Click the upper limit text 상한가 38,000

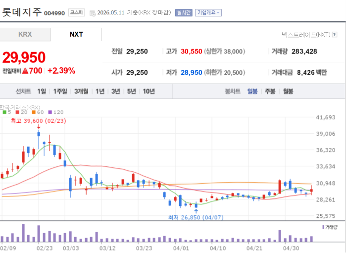[225, 51]
